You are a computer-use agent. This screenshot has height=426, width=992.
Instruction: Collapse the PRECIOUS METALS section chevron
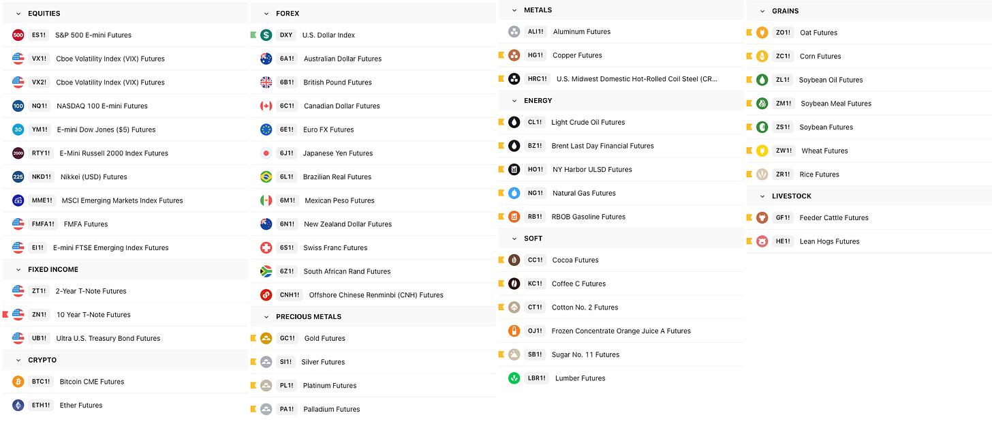(266, 317)
